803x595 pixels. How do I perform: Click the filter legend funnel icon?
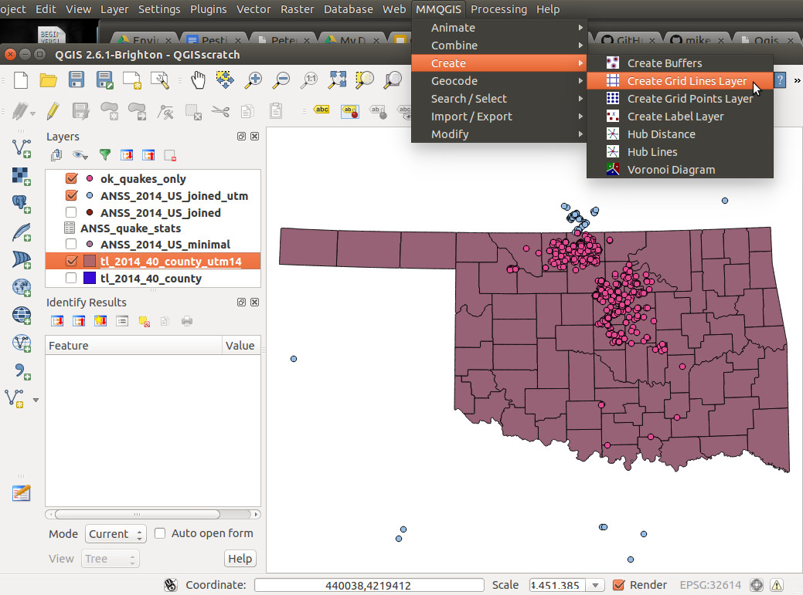click(x=105, y=155)
